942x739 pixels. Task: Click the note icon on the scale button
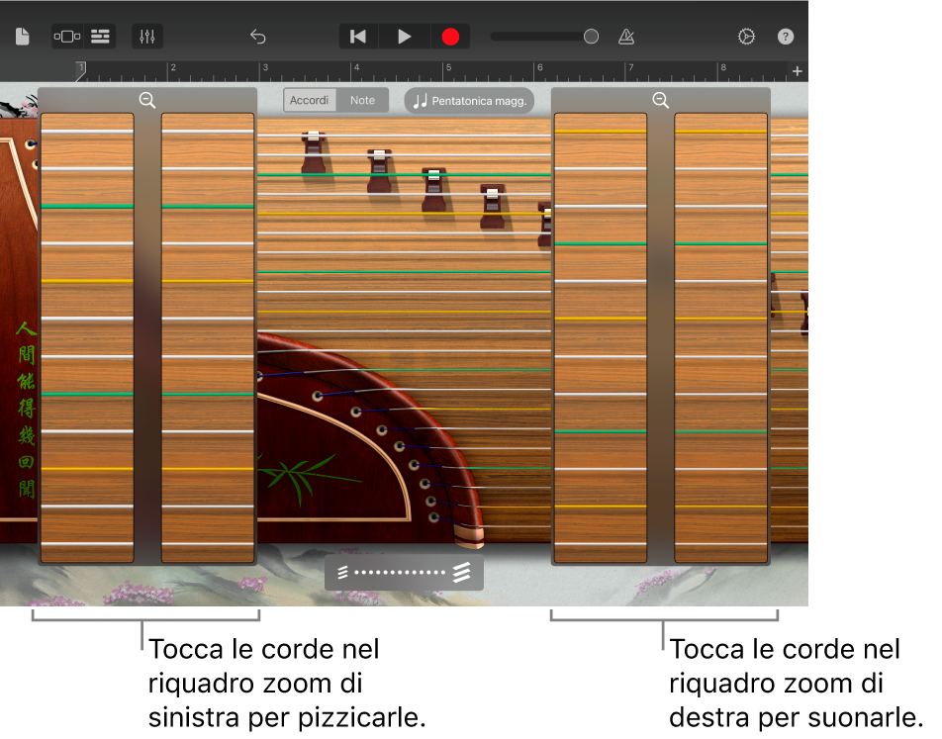[x=423, y=100]
